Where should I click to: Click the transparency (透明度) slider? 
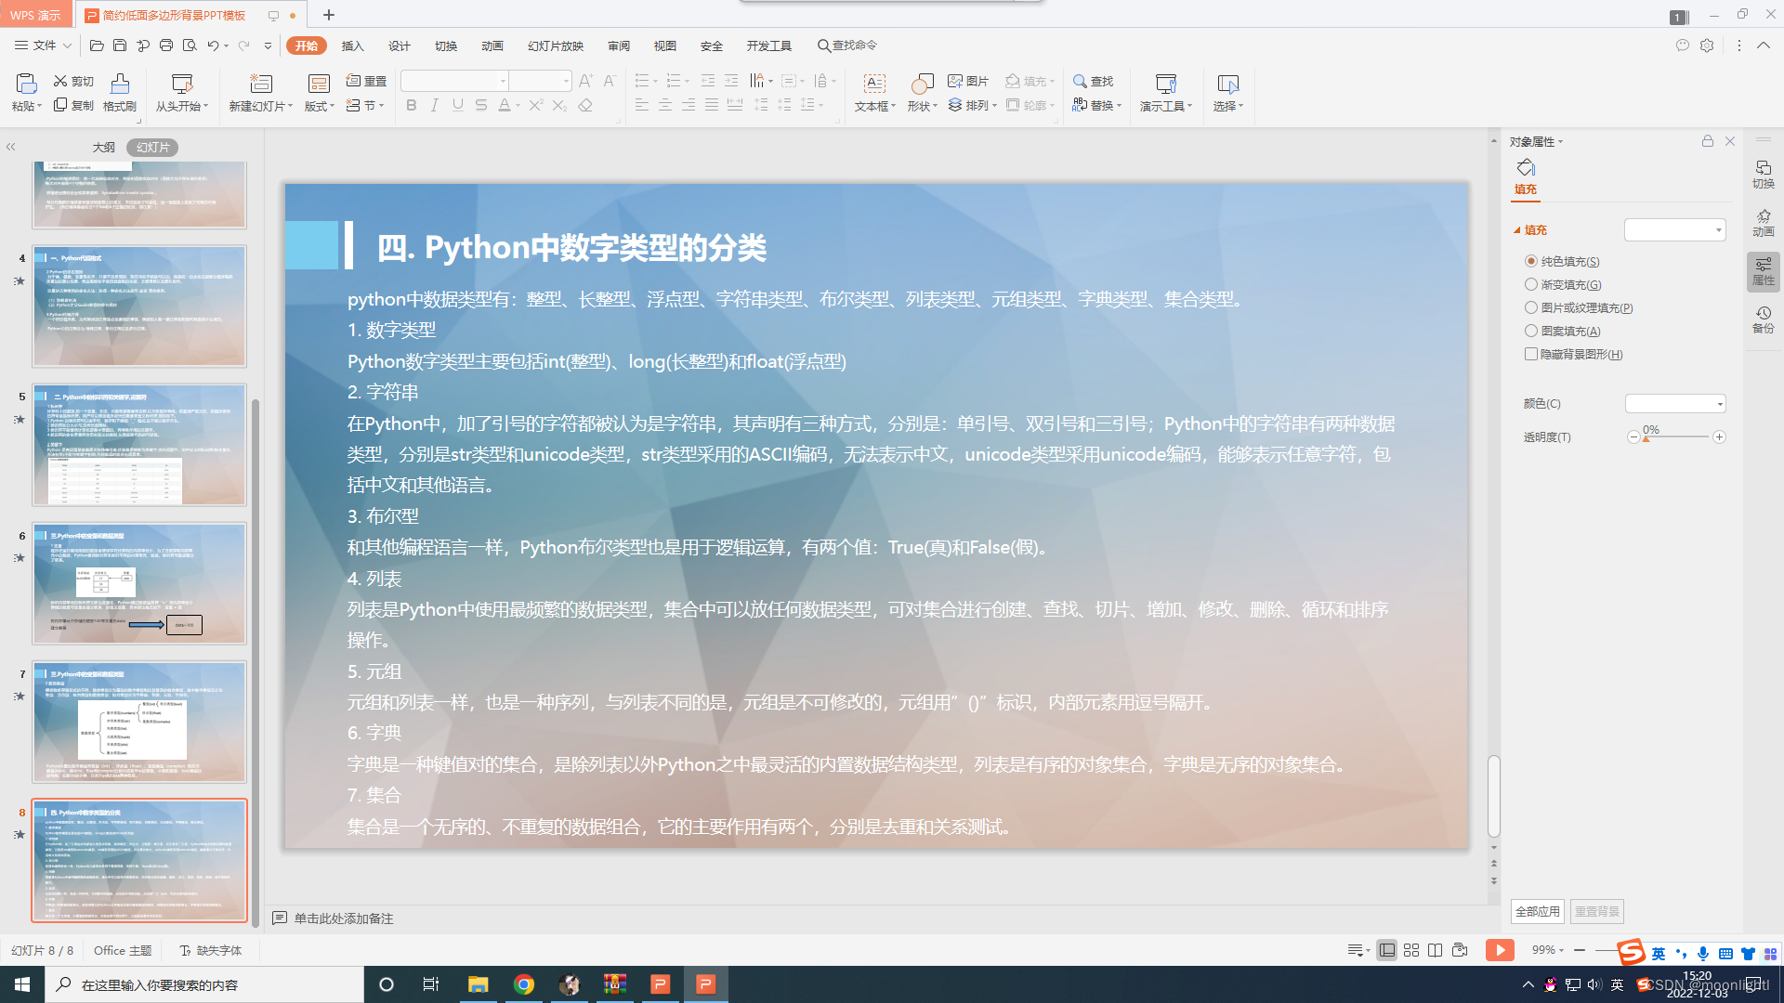pyautogui.click(x=1676, y=436)
